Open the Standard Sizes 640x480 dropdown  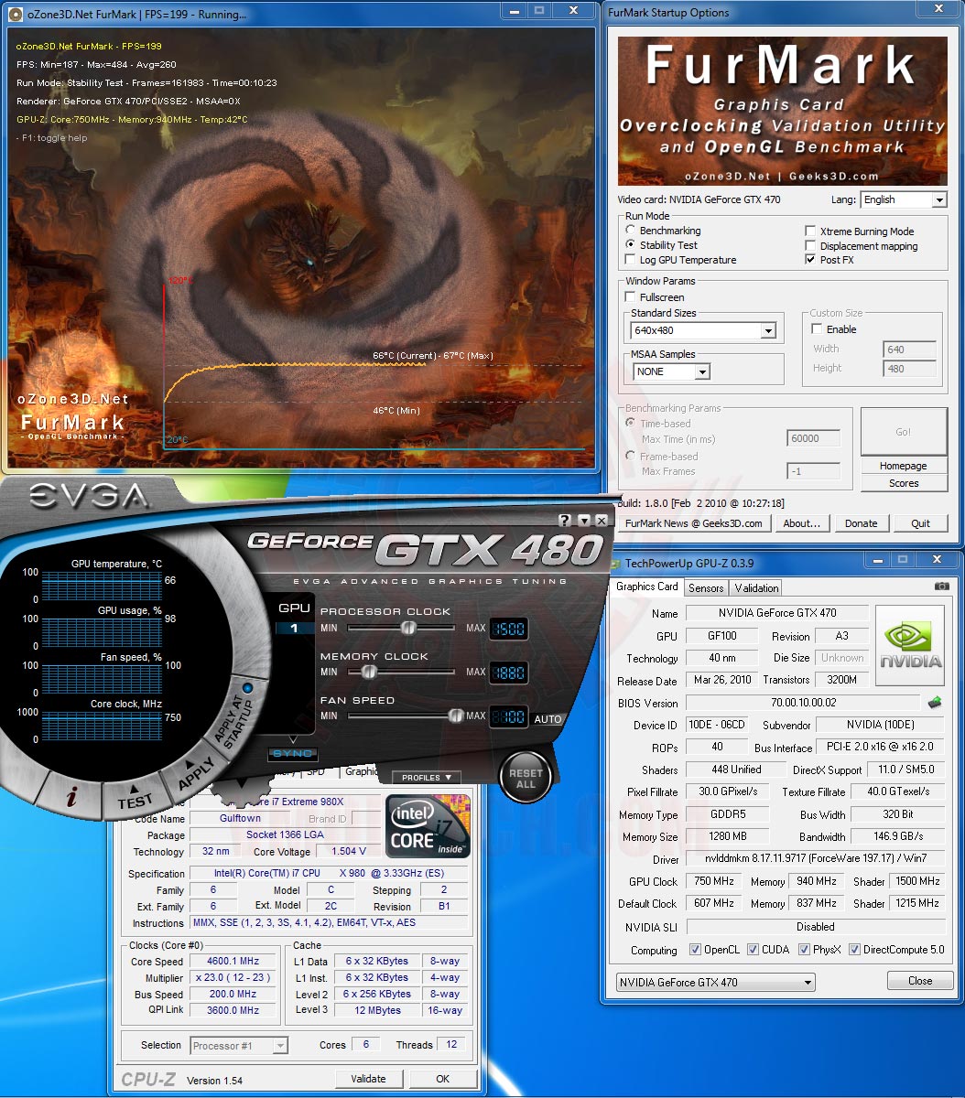point(704,330)
